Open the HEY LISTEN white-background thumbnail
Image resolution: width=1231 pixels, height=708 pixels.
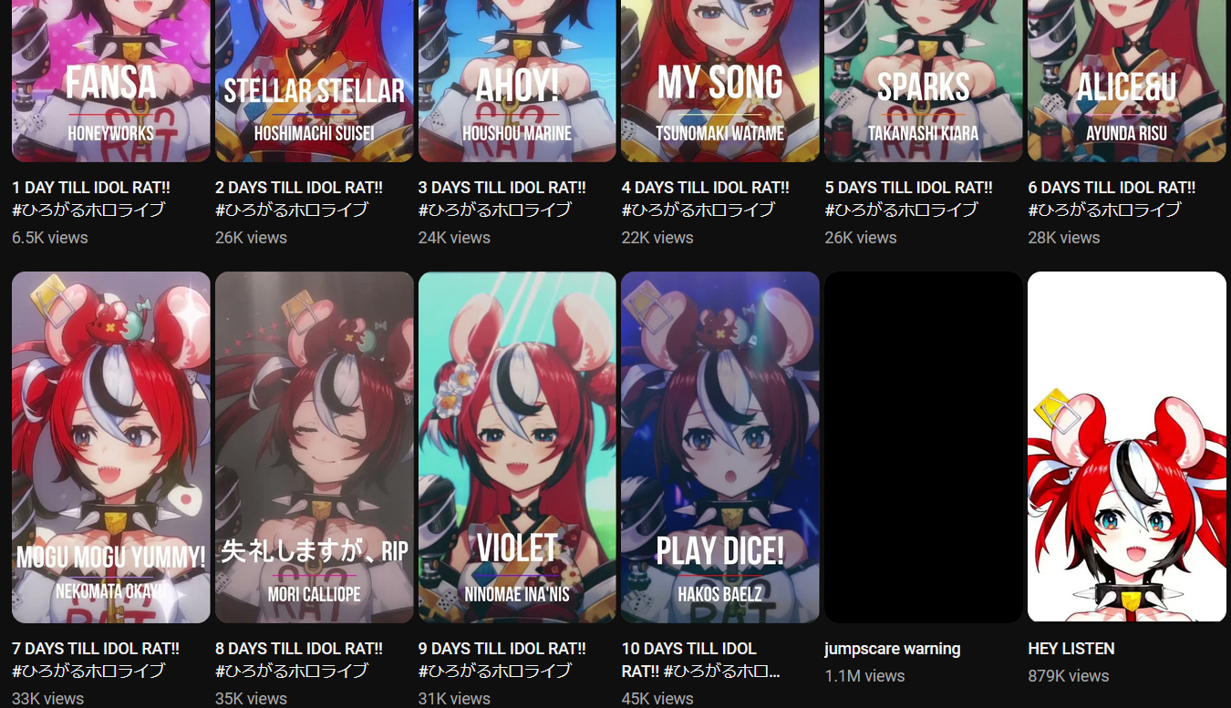1127,447
